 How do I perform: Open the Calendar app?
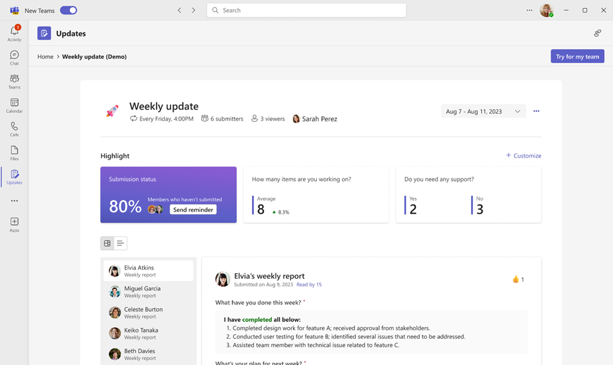(x=14, y=105)
